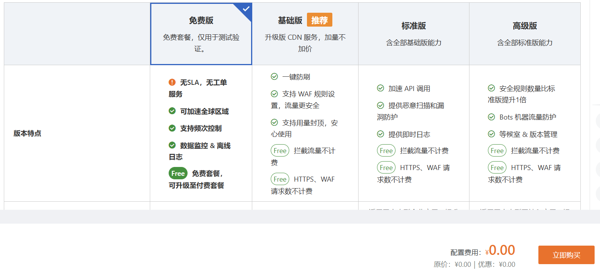This screenshot has width=600, height=273.
Task: Select the 高级版 plan card
Action: point(525,33)
